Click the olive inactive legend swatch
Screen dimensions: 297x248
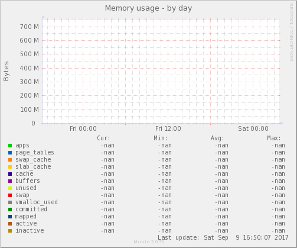tap(10, 231)
